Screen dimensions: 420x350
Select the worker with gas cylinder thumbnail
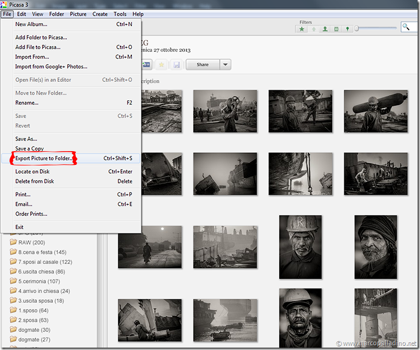point(376,110)
